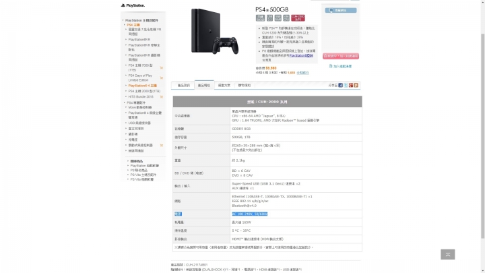Screen dimensions: 485x273
Task: Share the product on Twitter
Action: point(346,85)
